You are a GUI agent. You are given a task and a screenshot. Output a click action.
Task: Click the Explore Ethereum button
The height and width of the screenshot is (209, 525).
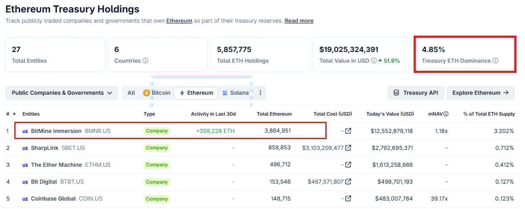(480, 93)
